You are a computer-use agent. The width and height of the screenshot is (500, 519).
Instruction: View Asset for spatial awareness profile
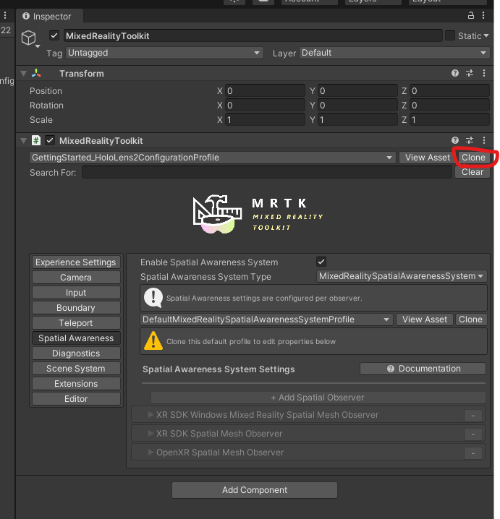coord(425,319)
